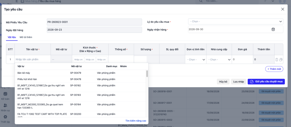291x127 pixels.
Task: Click the Đơn giá field in row 1
Action: point(242,59)
